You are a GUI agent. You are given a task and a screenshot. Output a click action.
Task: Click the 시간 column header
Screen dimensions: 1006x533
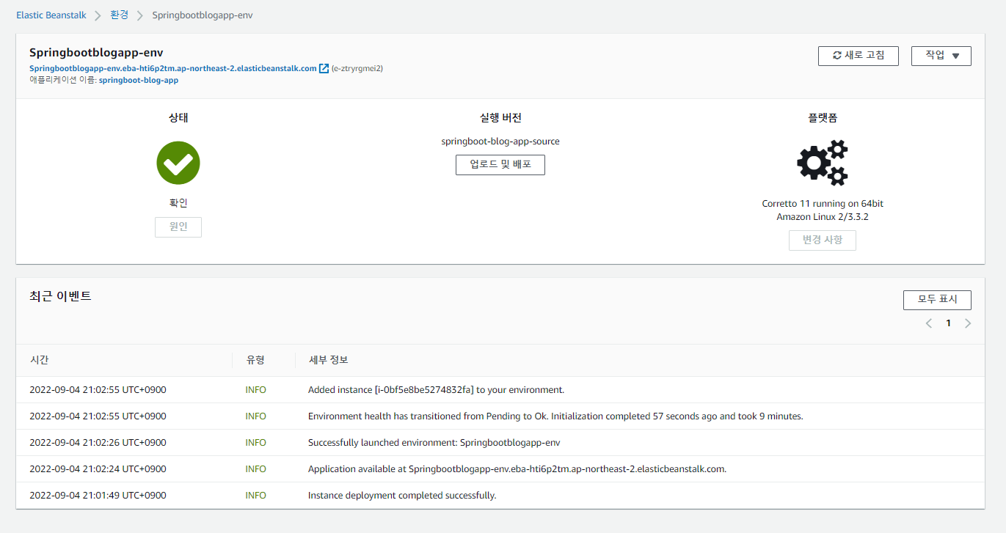pos(39,360)
